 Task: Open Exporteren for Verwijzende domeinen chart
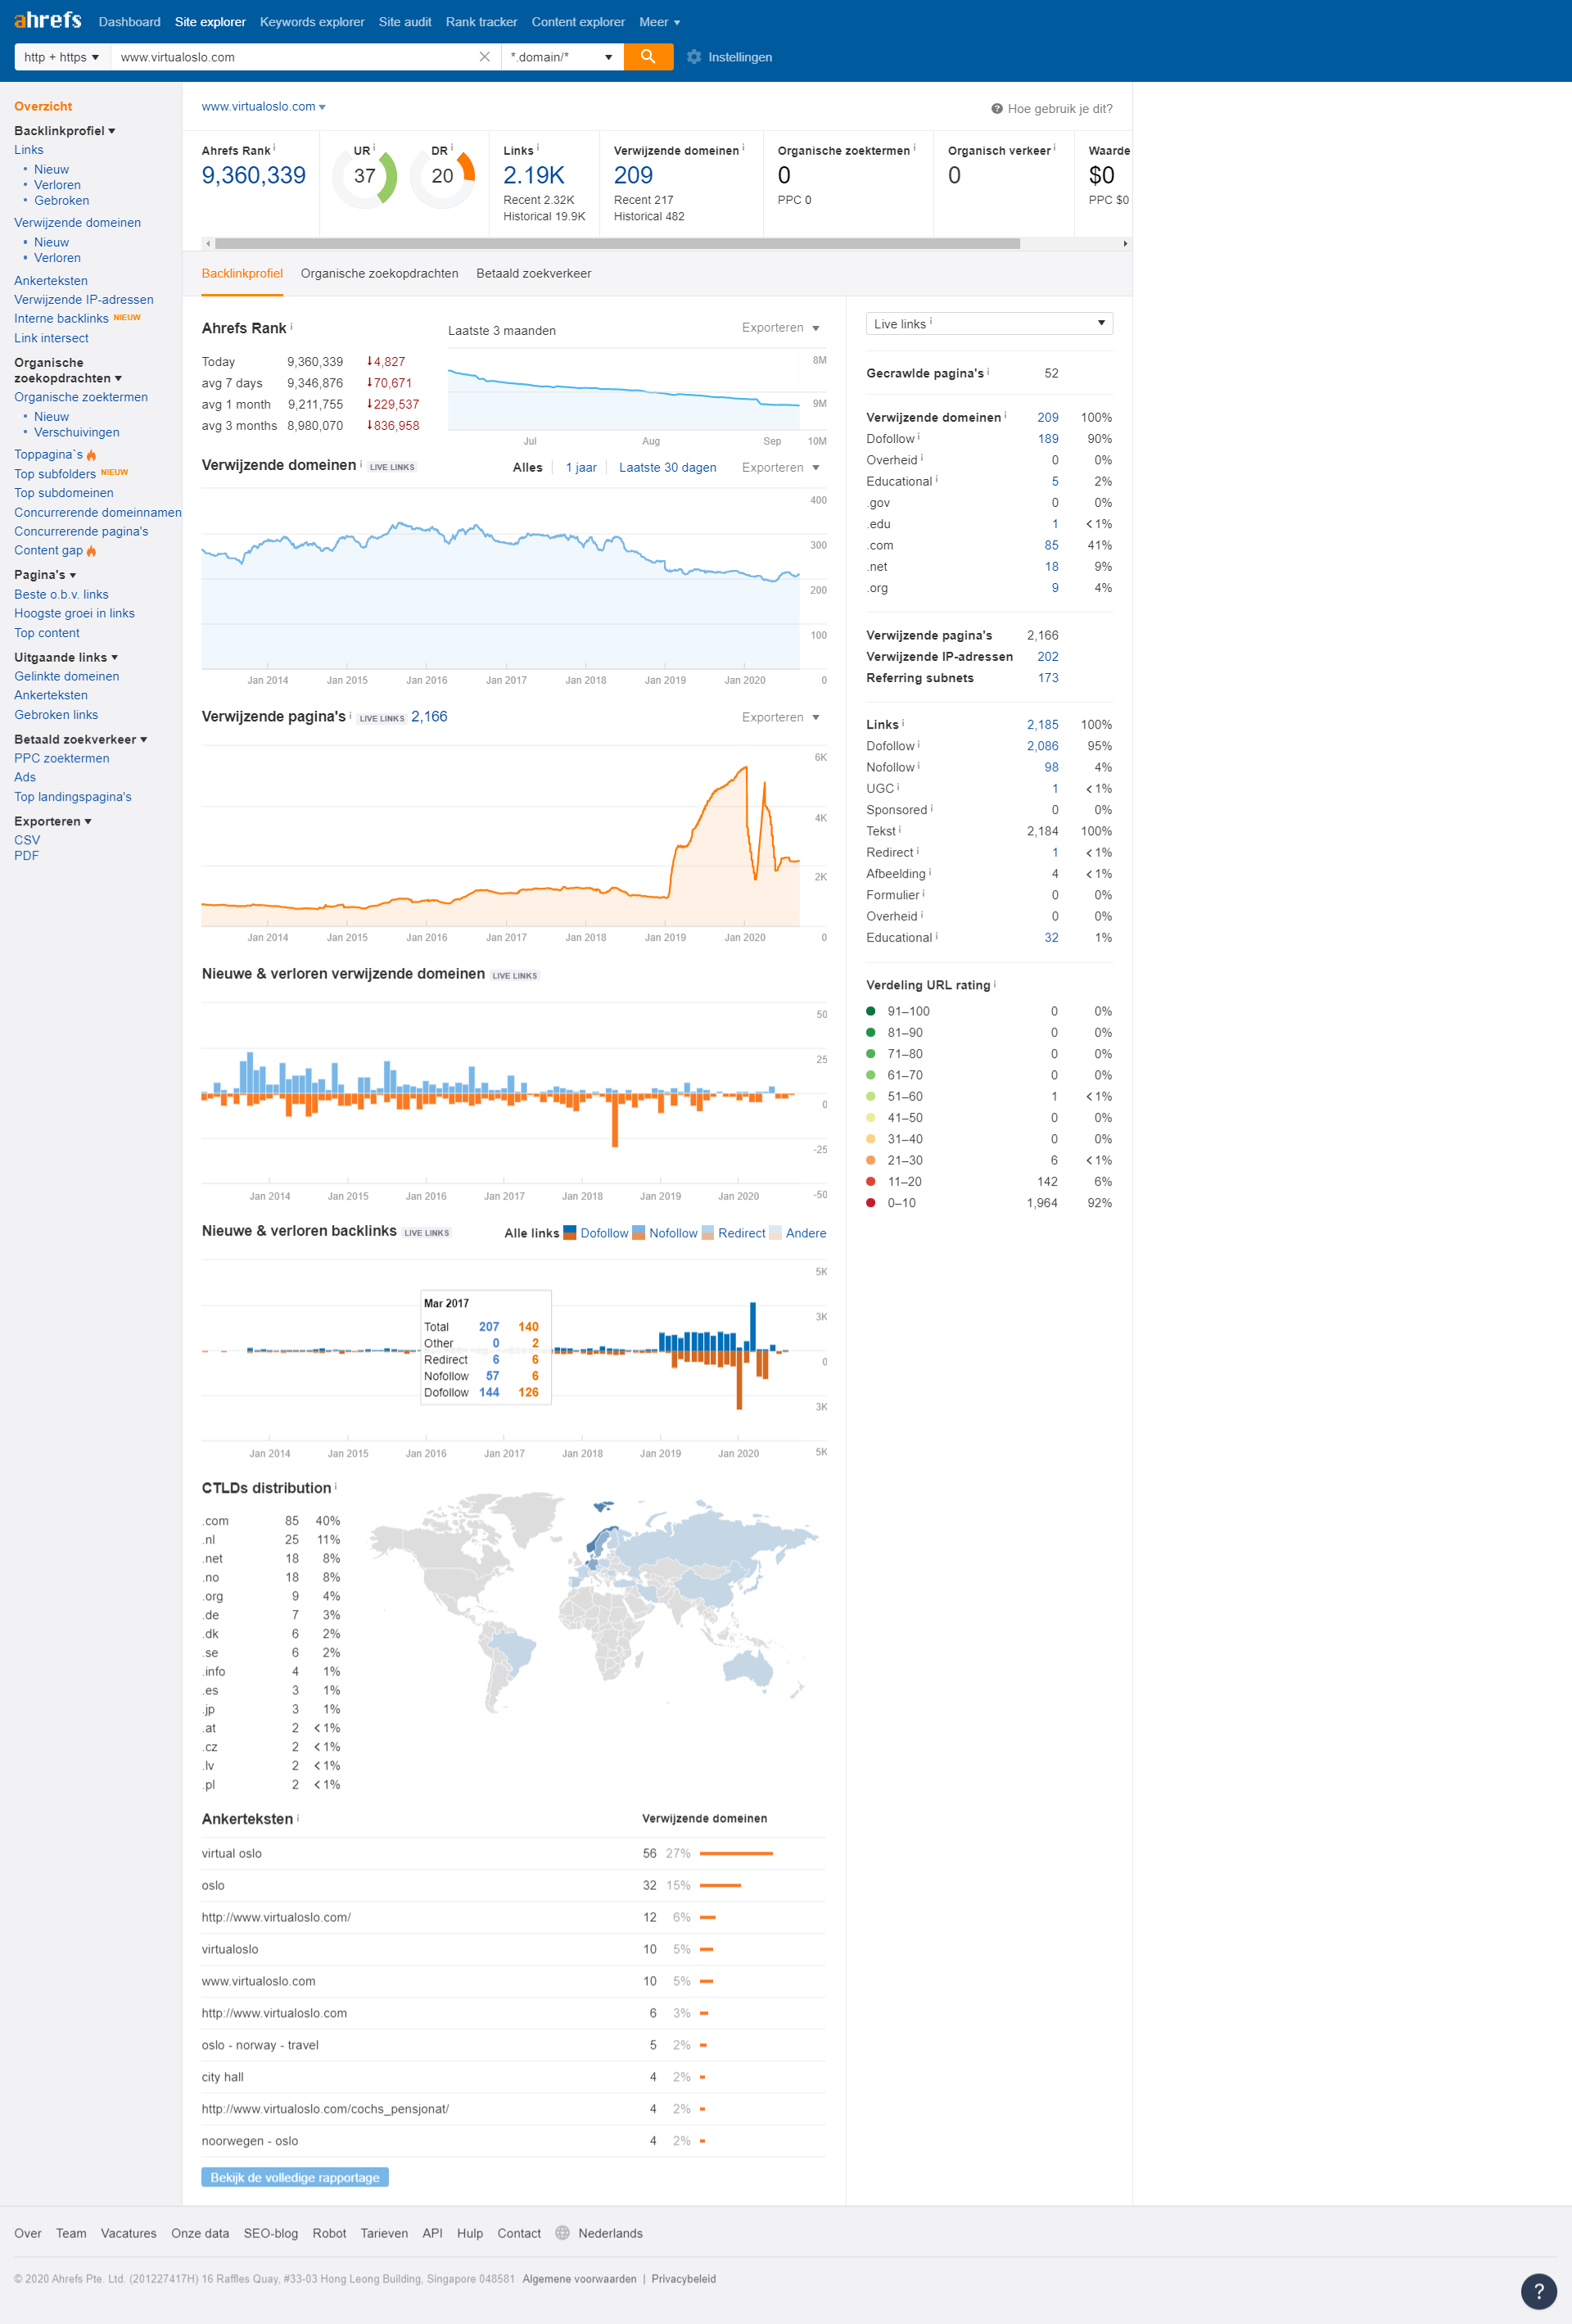(x=781, y=468)
